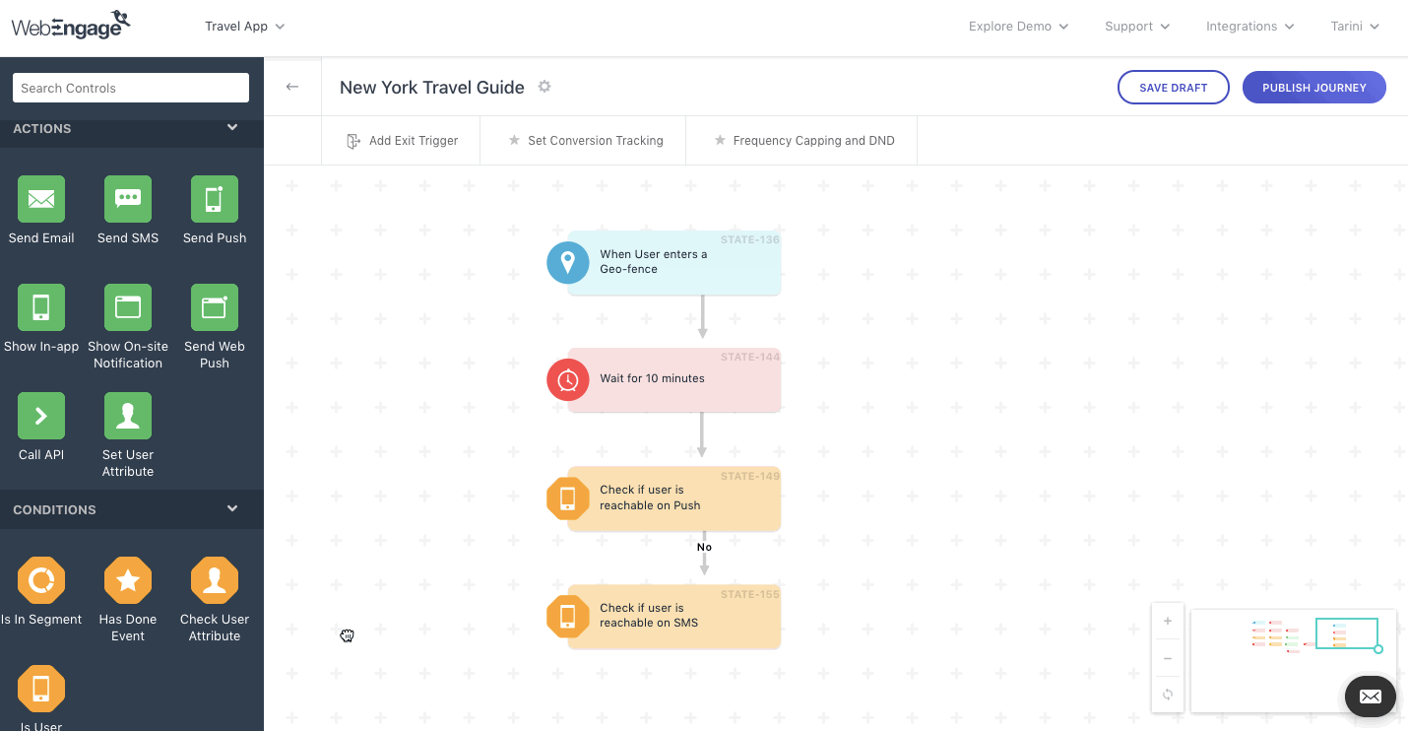1408x731 pixels.
Task: Open Frequency Capping and DND tab
Action: (801, 141)
